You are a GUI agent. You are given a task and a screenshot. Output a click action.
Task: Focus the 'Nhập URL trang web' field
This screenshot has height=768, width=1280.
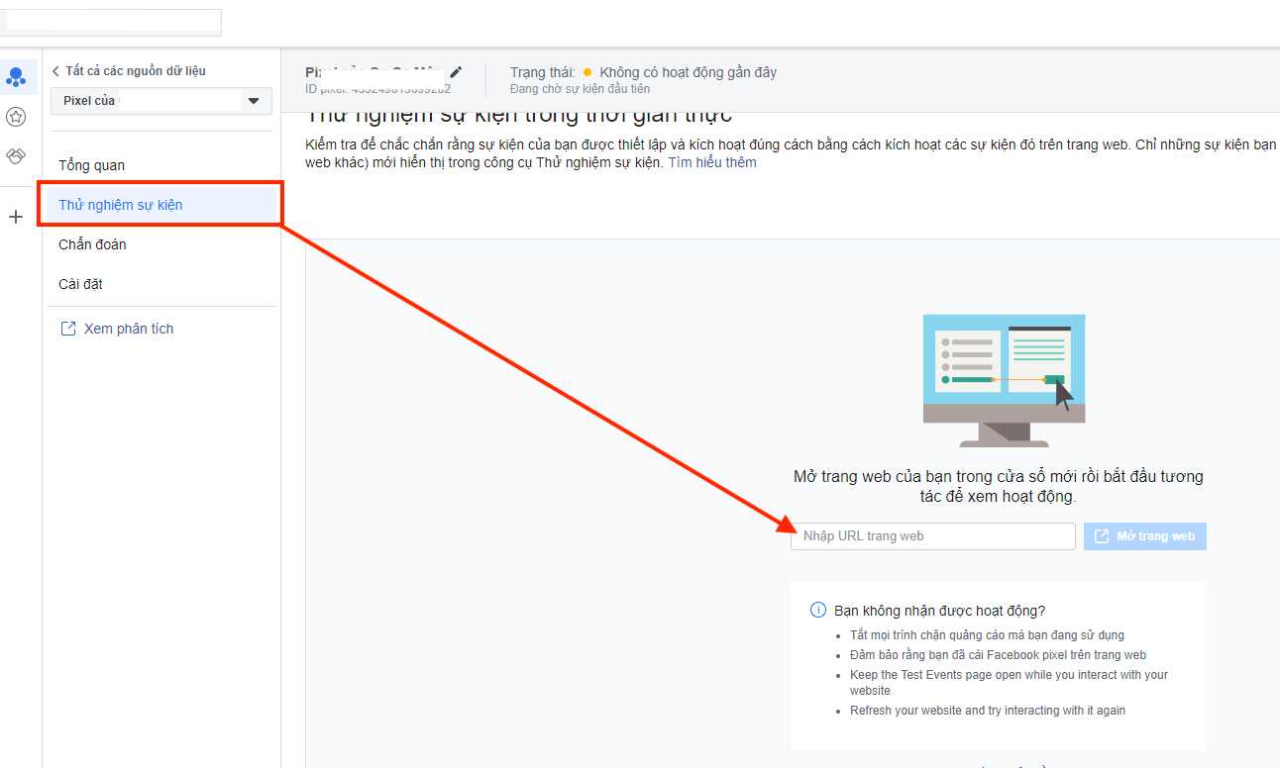pyautogui.click(x=932, y=536)
